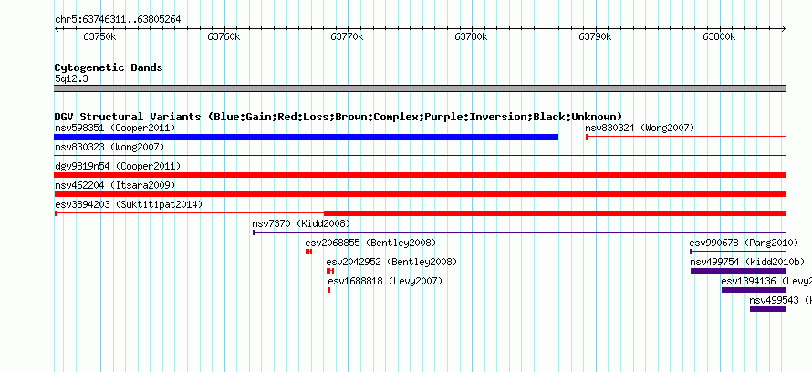Viewport: 812px width, 372px height.
Task: Open the nsv499754 (Kidd2010b) label
Action: 747,262
